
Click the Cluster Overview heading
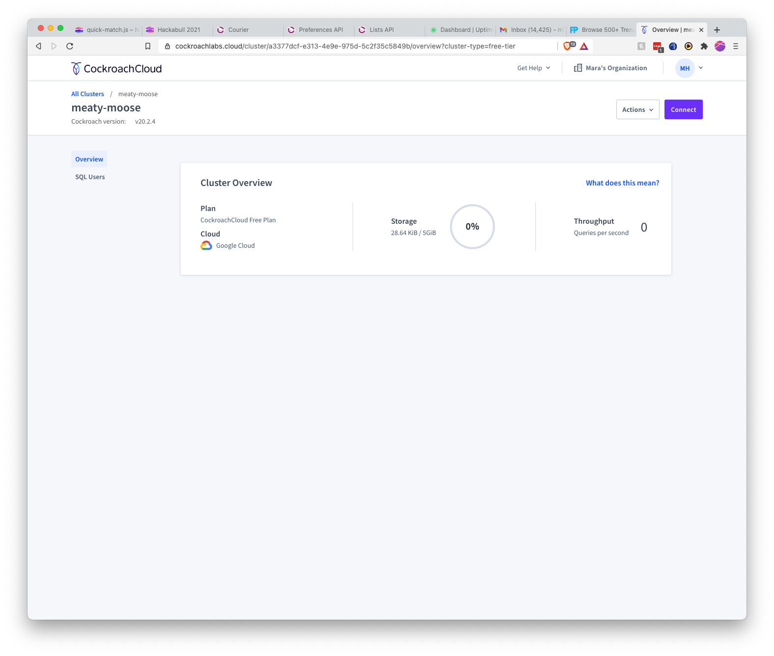236,183
